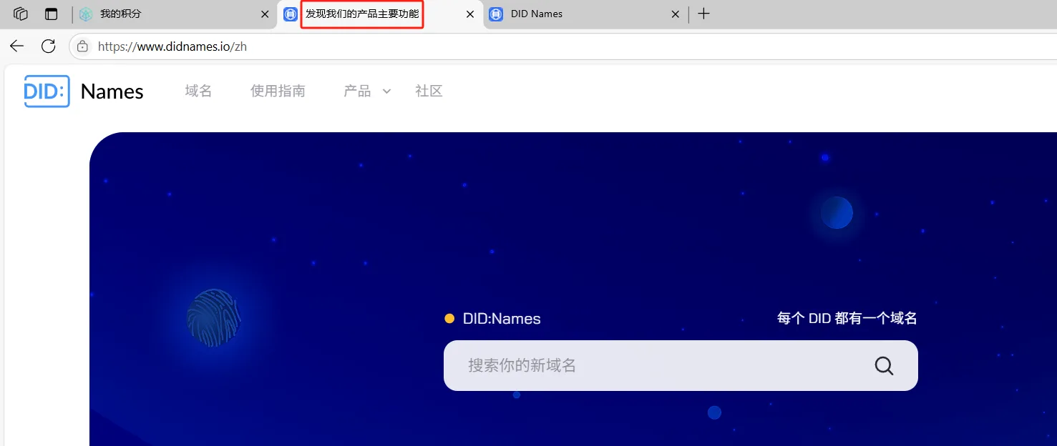Click the DID Names tab favicon
Image resolution: width=1057 pixels, height=446 pixels.
point(496,14)
